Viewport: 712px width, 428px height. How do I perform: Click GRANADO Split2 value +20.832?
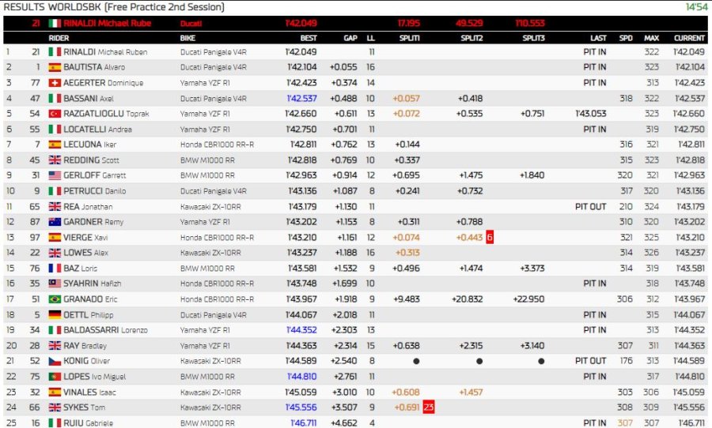click(468, 298)
